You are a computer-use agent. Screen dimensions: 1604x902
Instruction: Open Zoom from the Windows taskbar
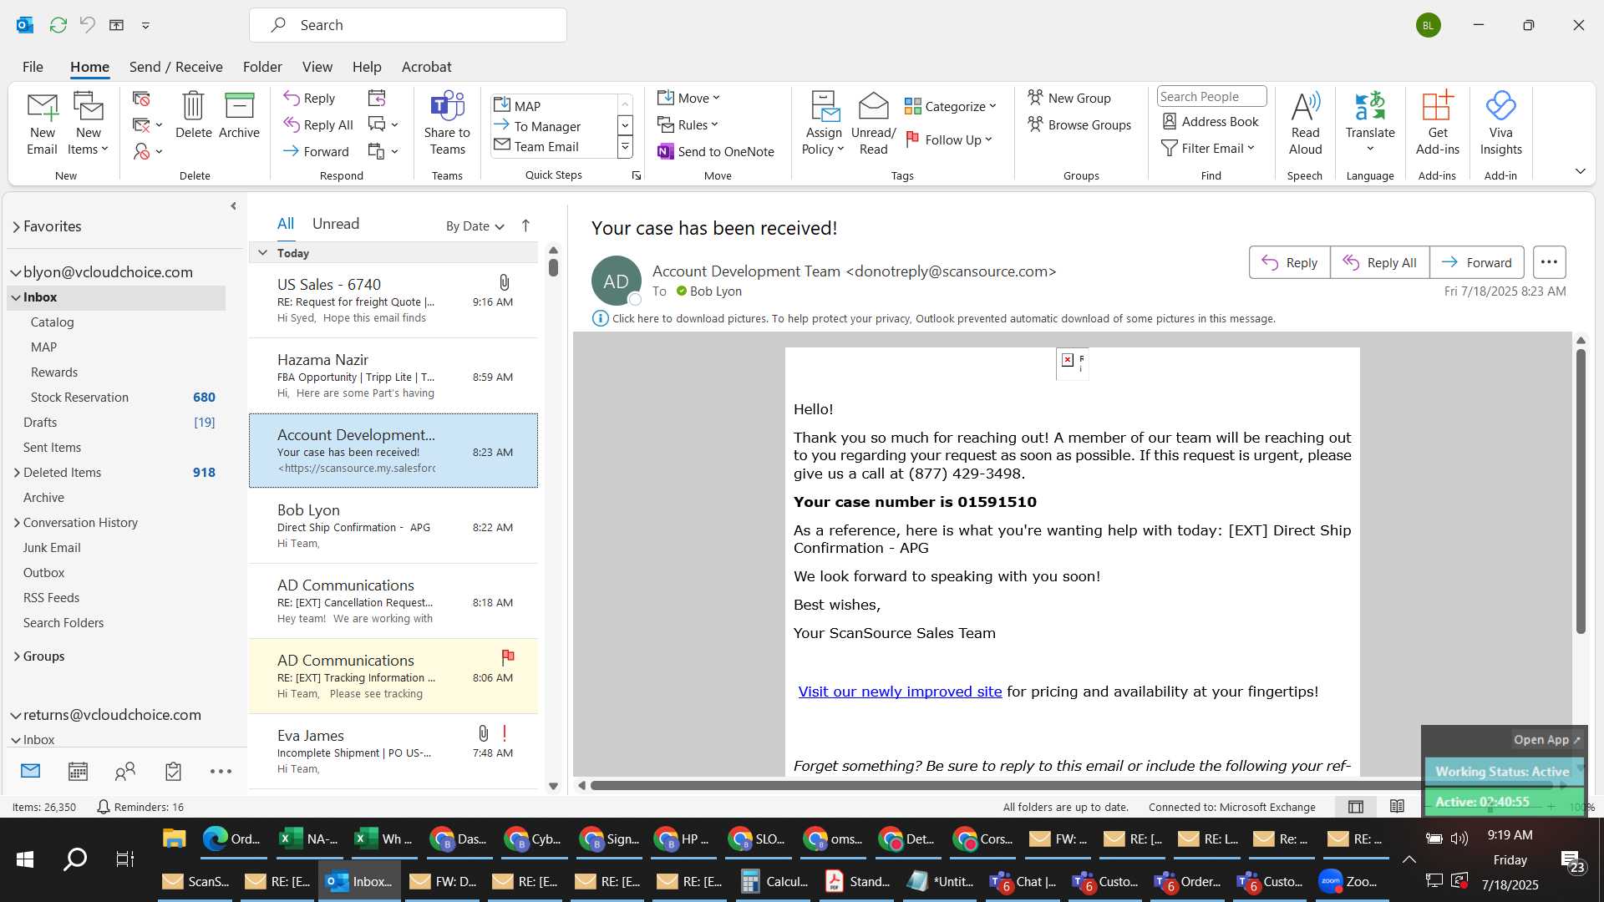pos(1348,881)
